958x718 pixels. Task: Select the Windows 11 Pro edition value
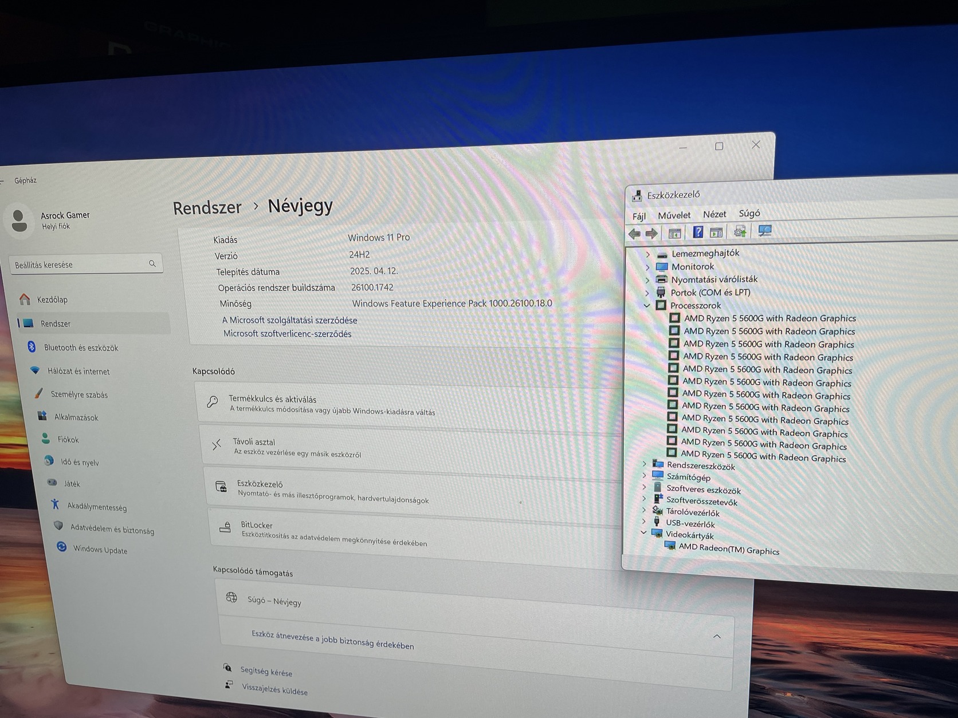(x=379, y=237)
